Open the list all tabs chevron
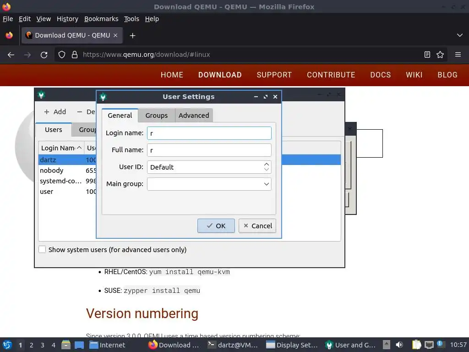 click(460, 35)
